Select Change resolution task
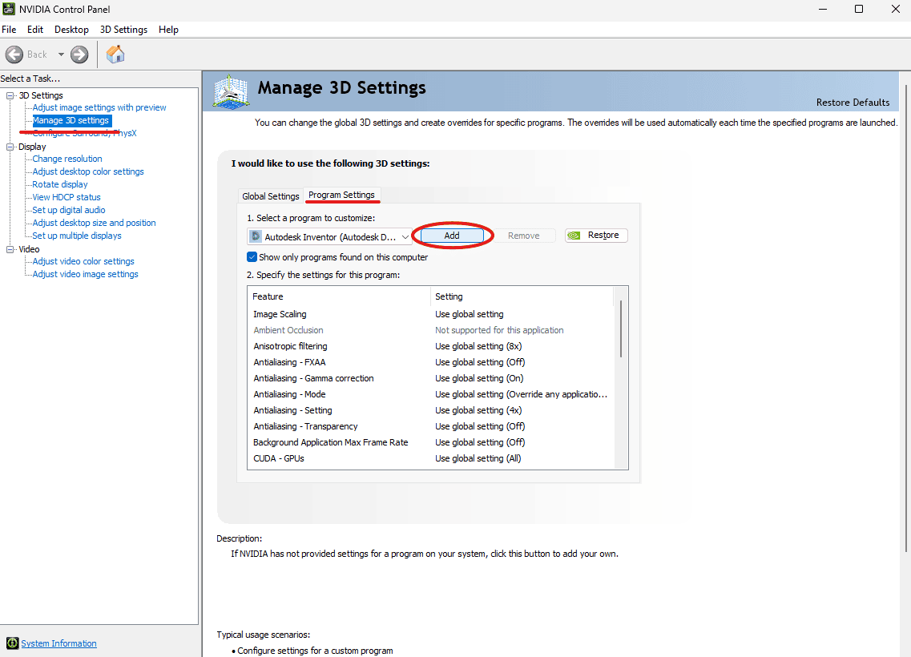911x657 pixels. click(67, 159)
